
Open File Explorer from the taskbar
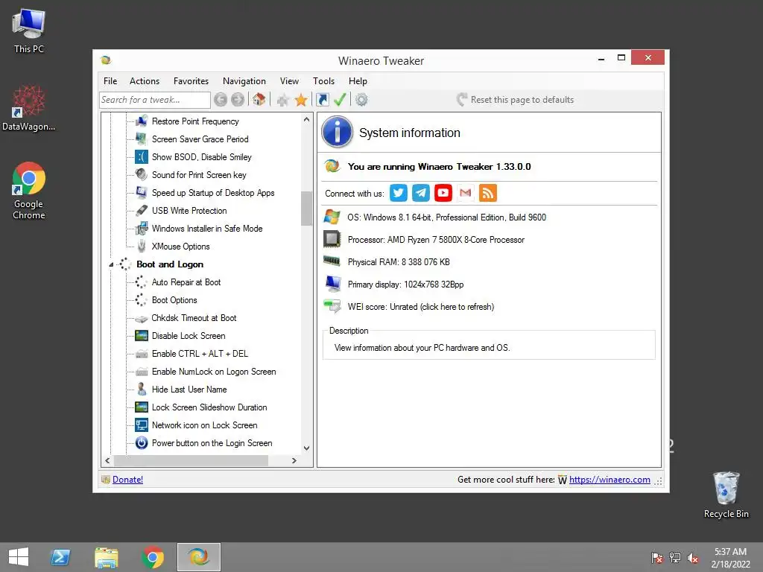[x=107, y=557]
